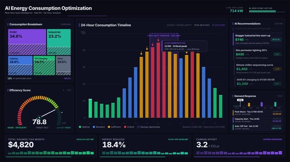The height and width of the screenshot is (162, 290).
Task: Select the Lighting 18.8% treemap tile
Action: pos(20,65)
